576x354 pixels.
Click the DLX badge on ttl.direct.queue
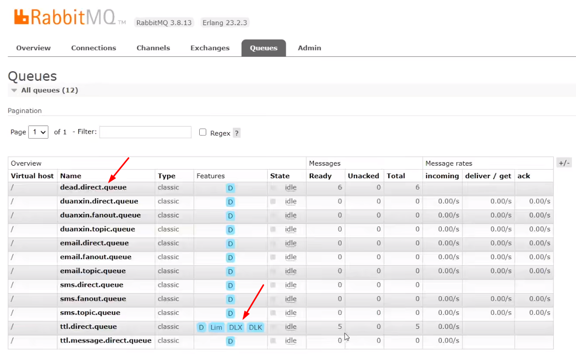pos(235,327)
